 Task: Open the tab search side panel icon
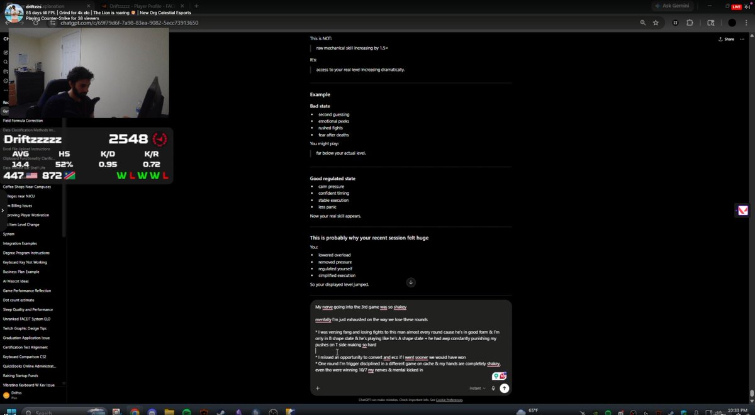[711, 23]
